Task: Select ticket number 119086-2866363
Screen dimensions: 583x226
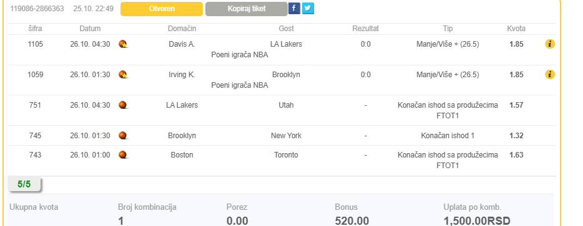Action: [x=37, y=9]
